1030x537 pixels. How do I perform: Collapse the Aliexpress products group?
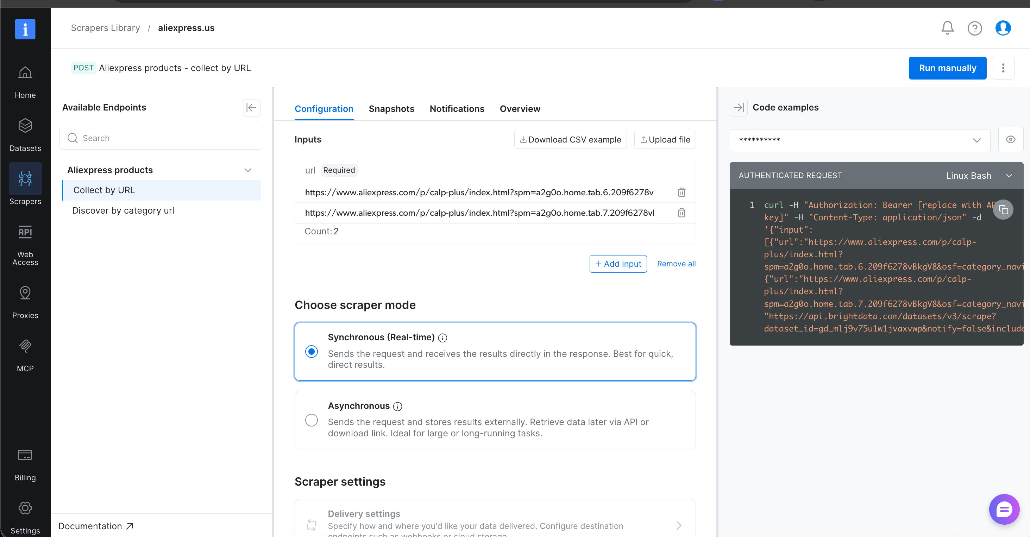pos(248,170)
